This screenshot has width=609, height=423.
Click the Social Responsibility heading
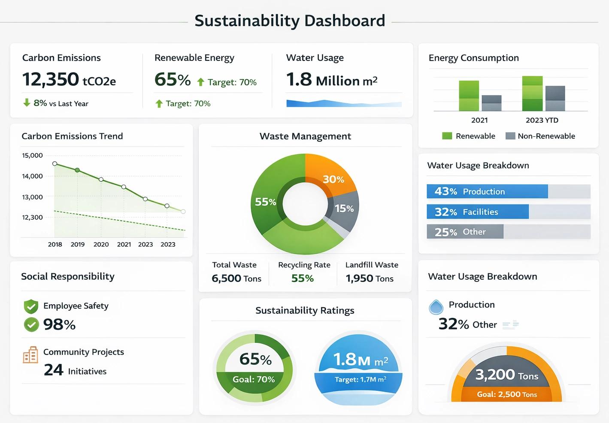point(68,276)
